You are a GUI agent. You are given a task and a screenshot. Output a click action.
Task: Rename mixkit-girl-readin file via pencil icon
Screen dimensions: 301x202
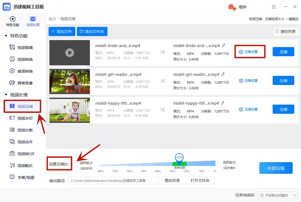click(x=224, y=74)
